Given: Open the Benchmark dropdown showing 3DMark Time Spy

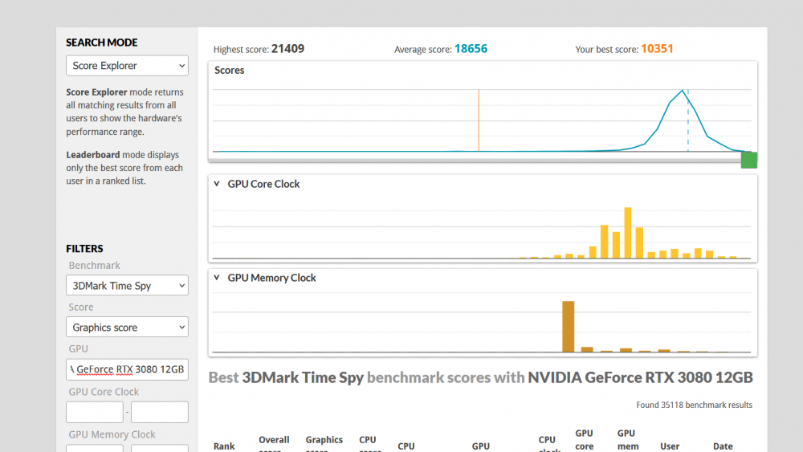Looking at the screenshot, I should pos(127,286).
